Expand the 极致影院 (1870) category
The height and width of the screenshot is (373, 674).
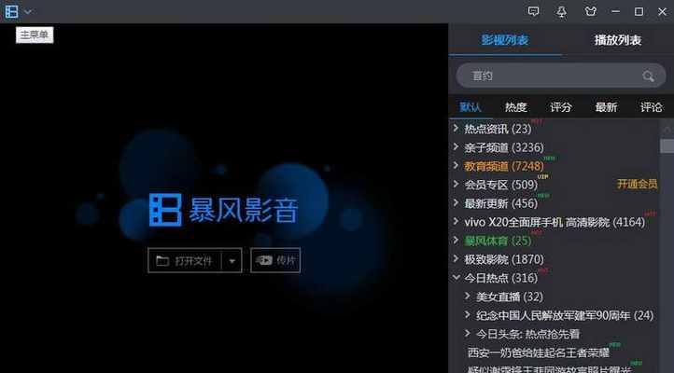456,258
